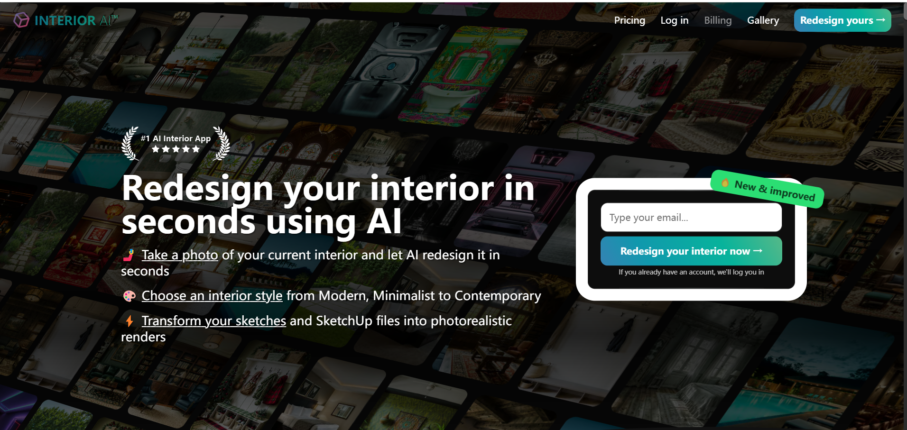Screen dimensions: 907x430
Task: Click the lightning bolt icon beside sketches
Action: [129, 321]
